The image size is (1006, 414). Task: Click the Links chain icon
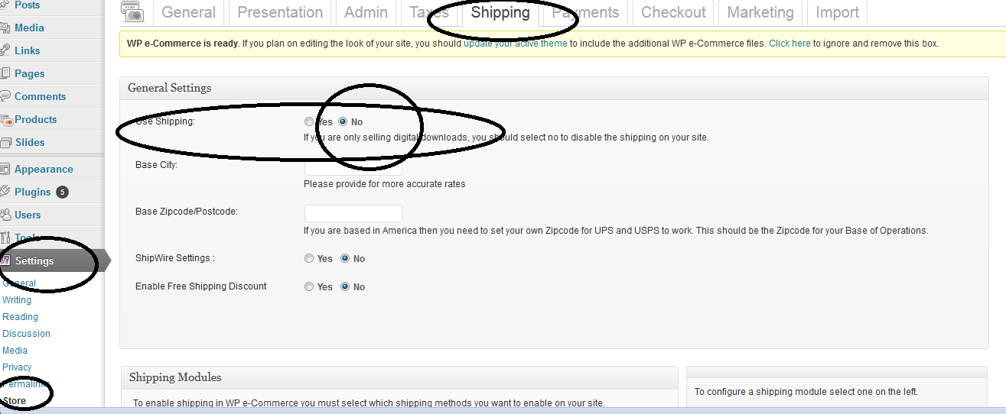pyautogui.click(x=5, y=50)
